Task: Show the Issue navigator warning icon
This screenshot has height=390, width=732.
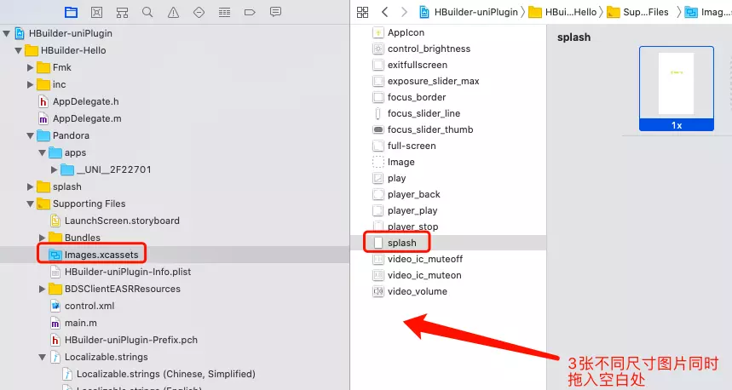Action: pyautogui.click(x=173, y=12)
